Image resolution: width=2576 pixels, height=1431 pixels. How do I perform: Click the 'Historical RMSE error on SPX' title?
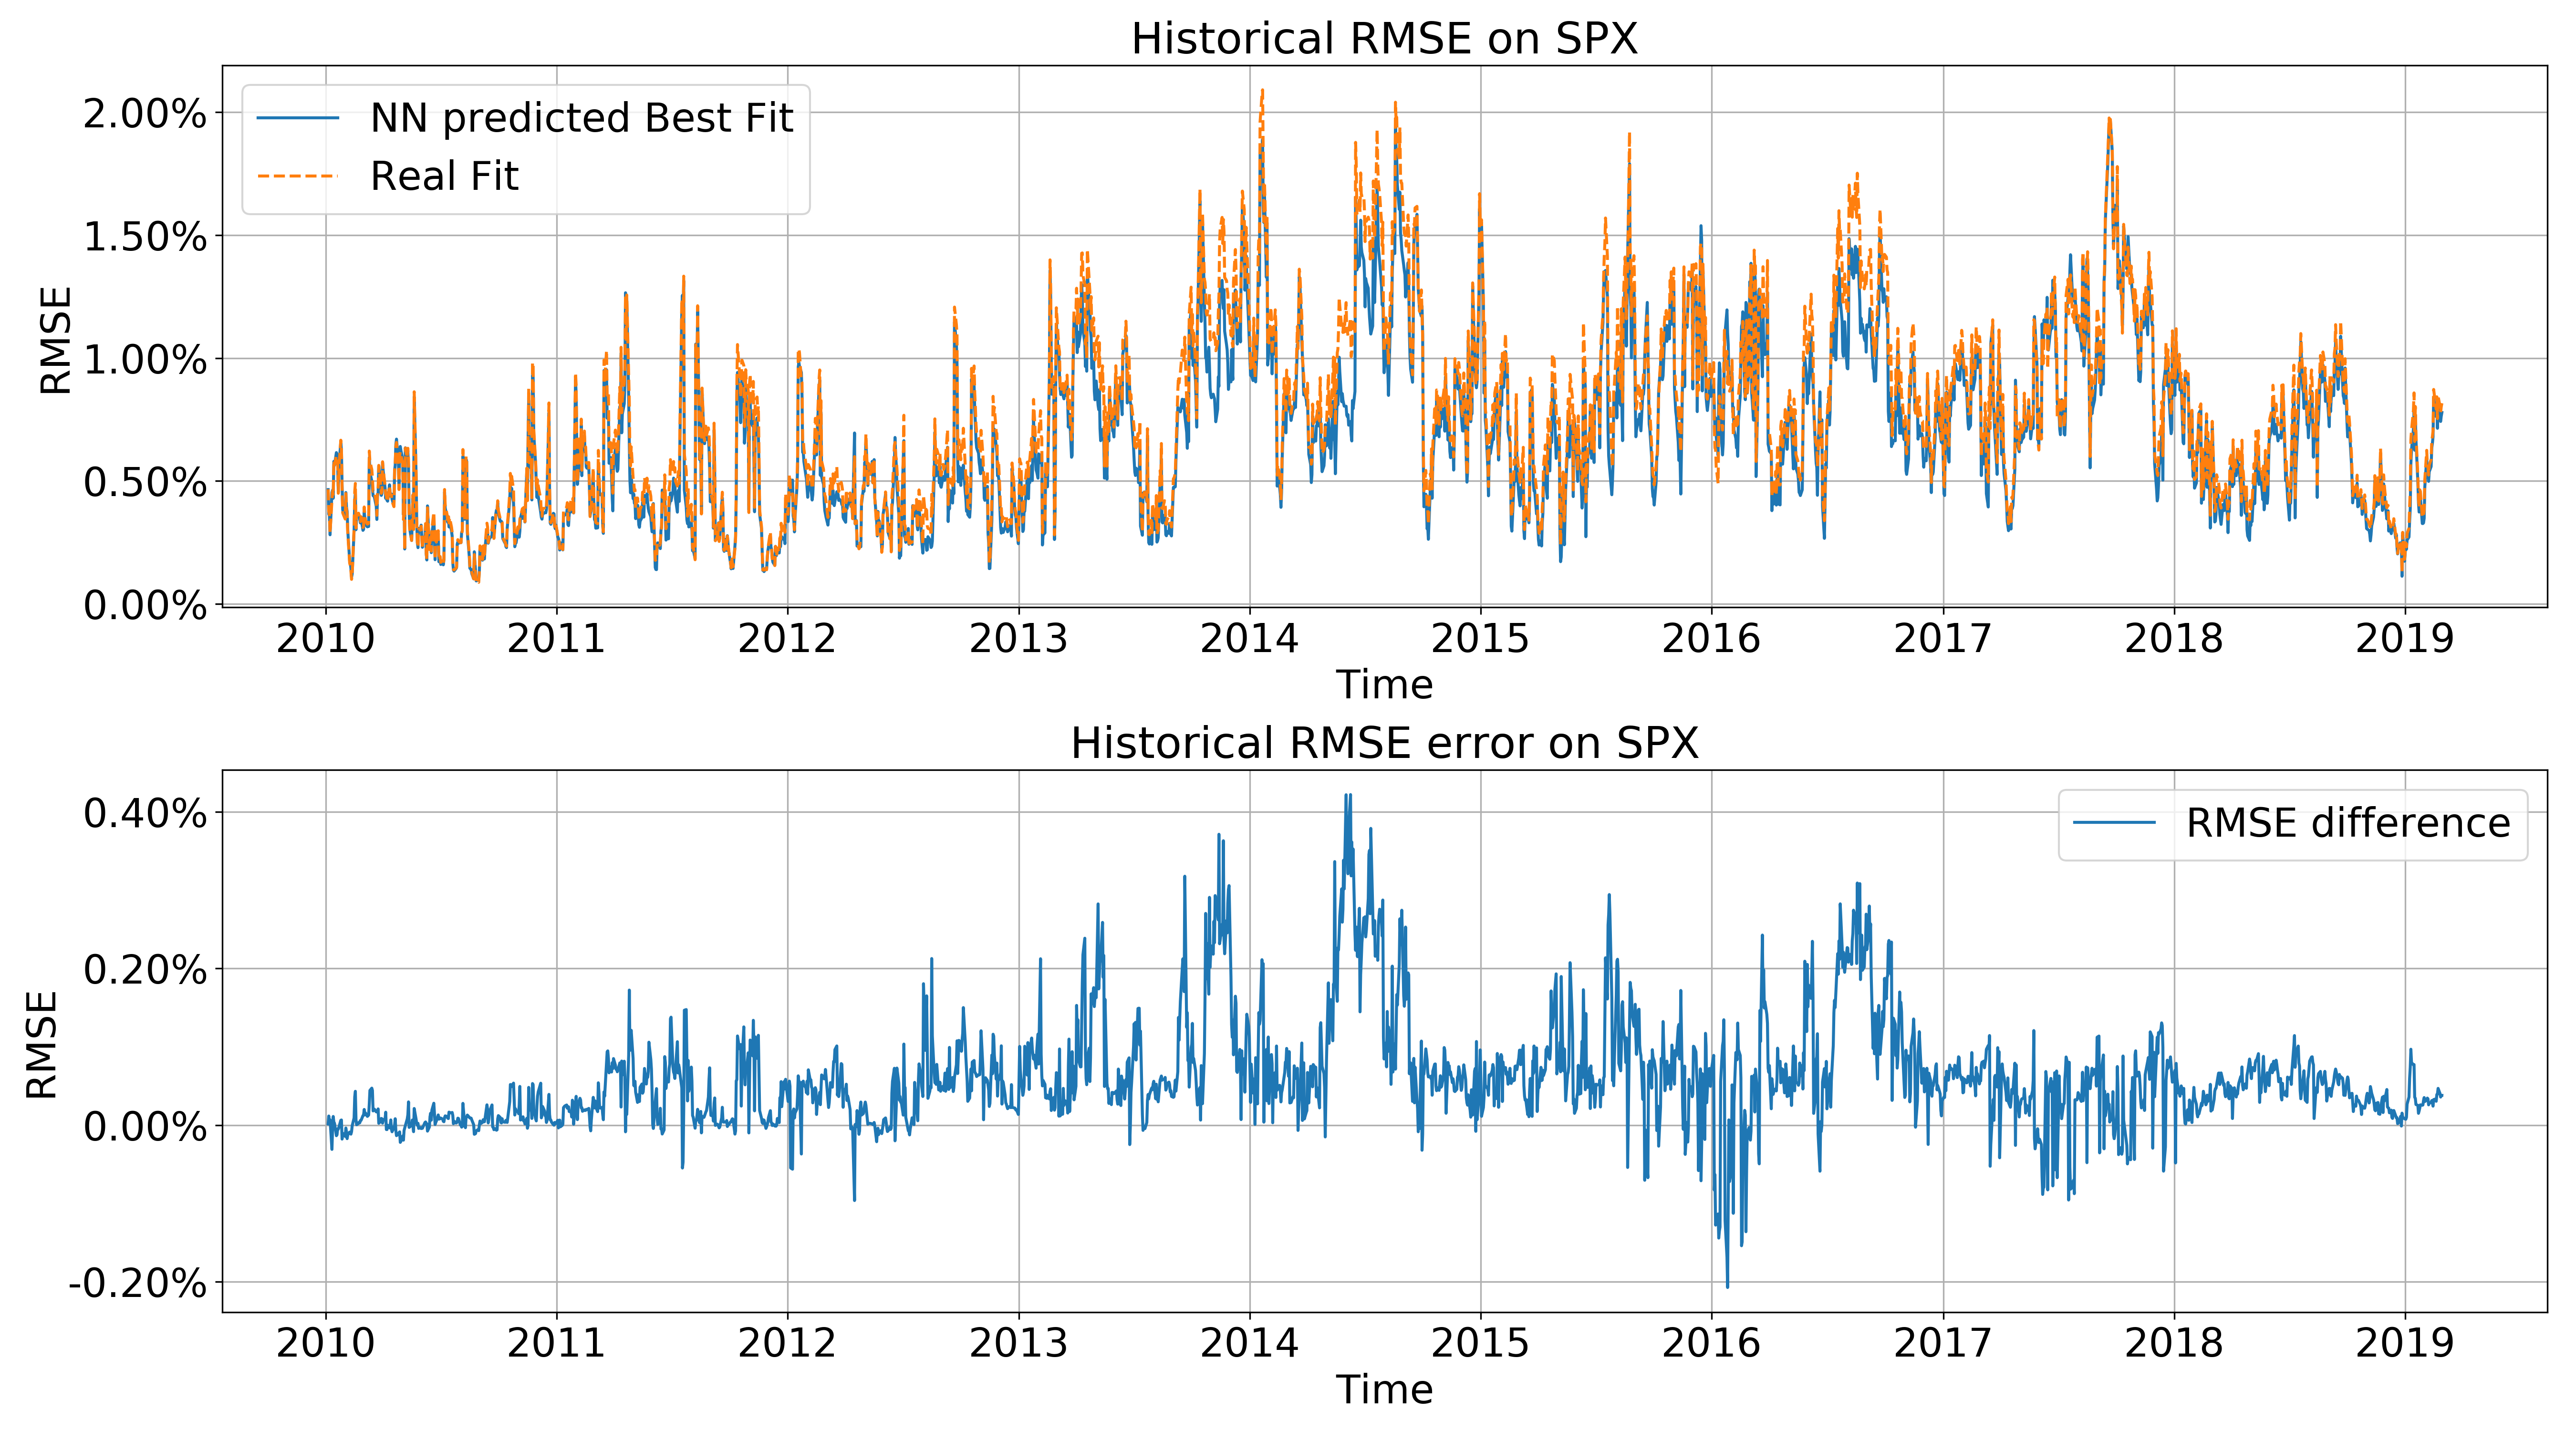(1384, 743)
